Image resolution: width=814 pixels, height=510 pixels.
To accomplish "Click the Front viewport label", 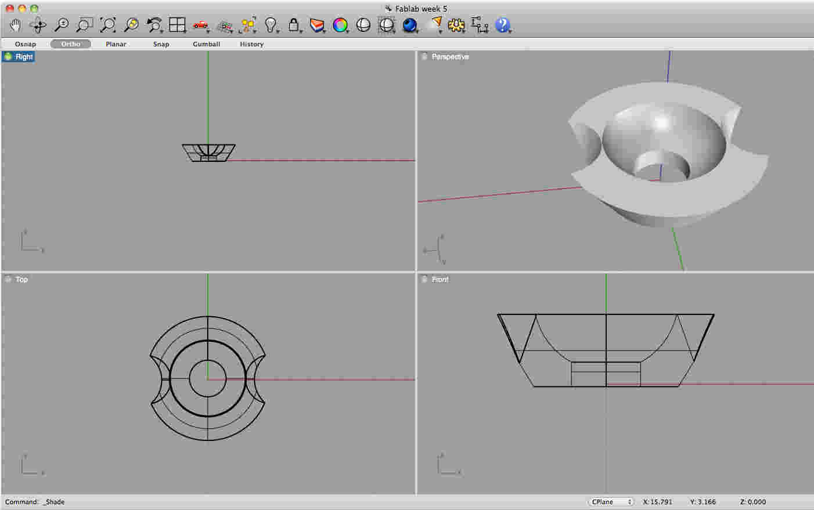I will [x=439, y=279].
